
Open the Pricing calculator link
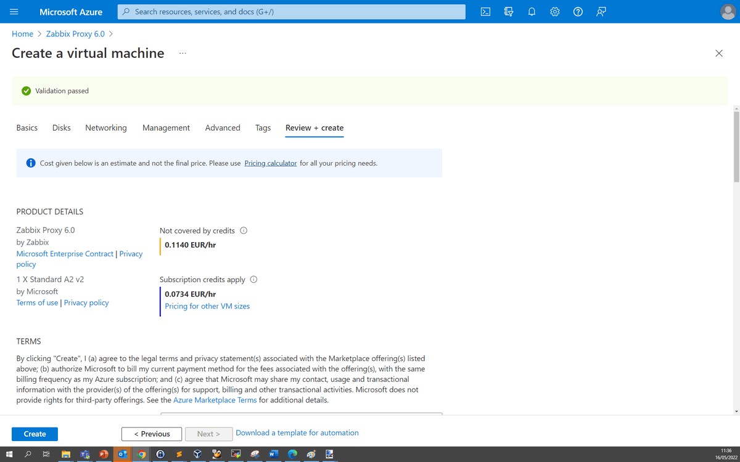tap(271, 163)
